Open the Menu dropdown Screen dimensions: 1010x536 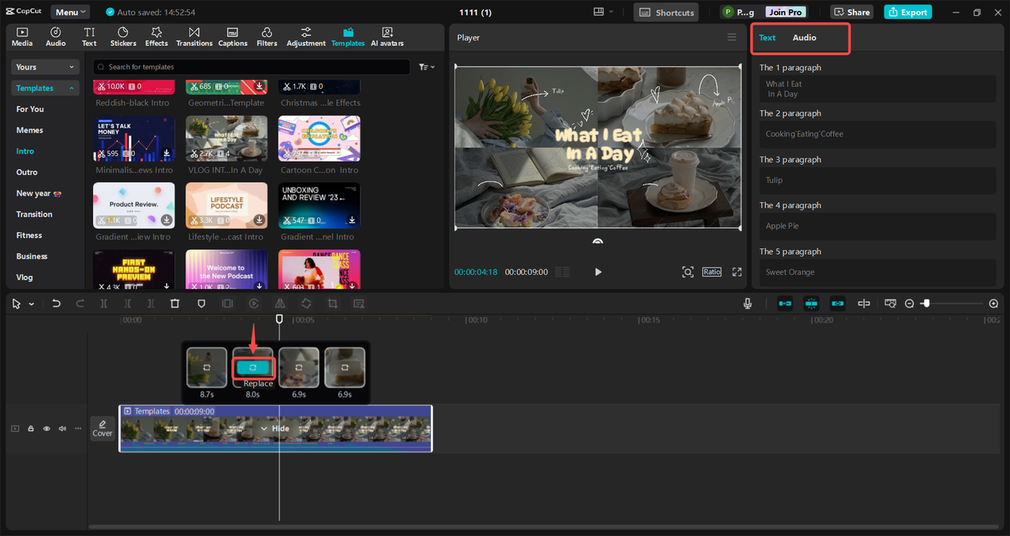coord(71,12)
